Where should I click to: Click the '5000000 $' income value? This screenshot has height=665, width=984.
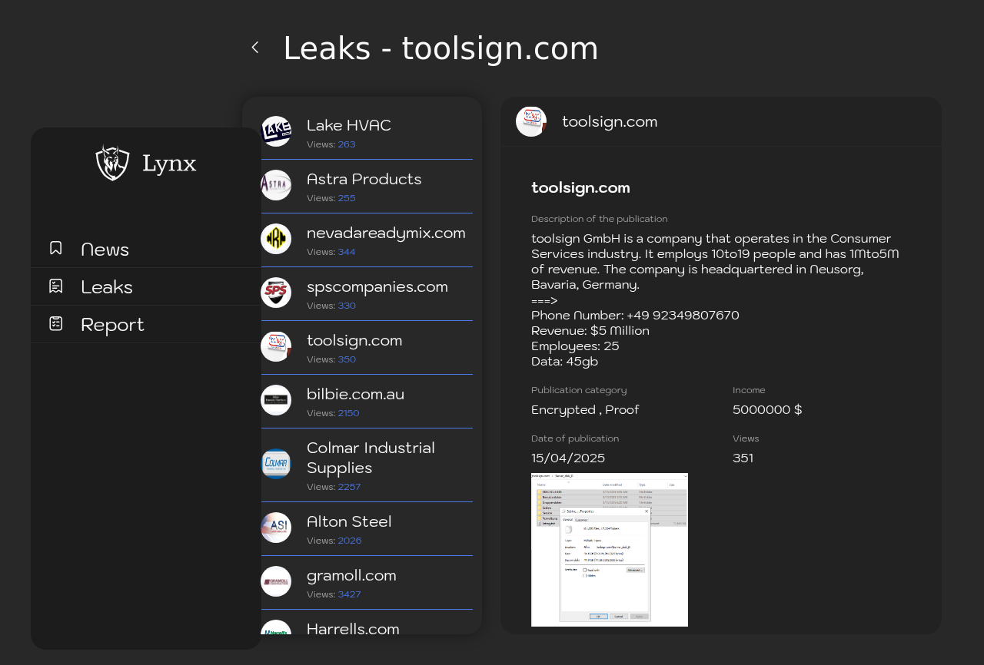(767, 409)
